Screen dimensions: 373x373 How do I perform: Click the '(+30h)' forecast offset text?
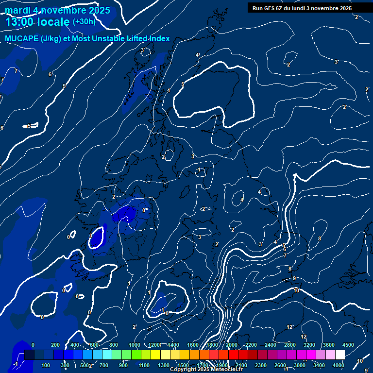[84, 22]
